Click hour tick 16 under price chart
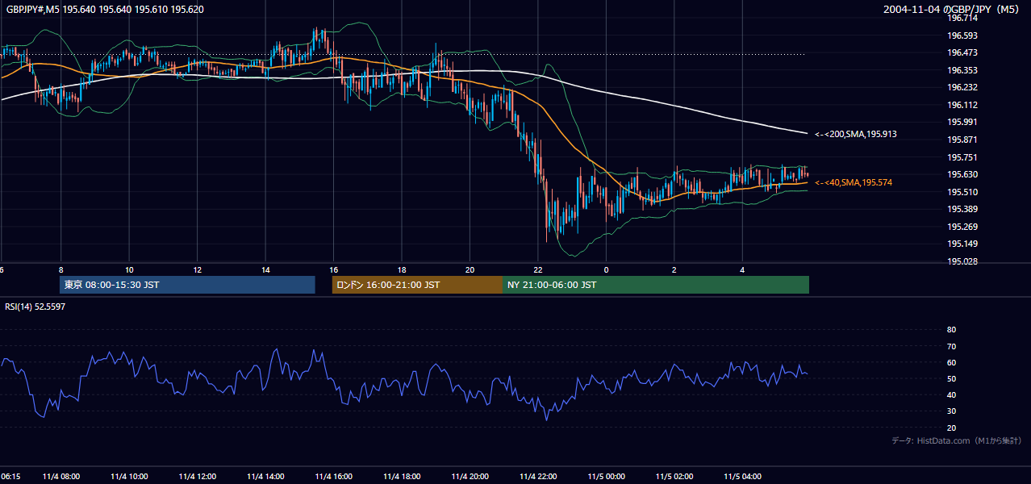 333,269
